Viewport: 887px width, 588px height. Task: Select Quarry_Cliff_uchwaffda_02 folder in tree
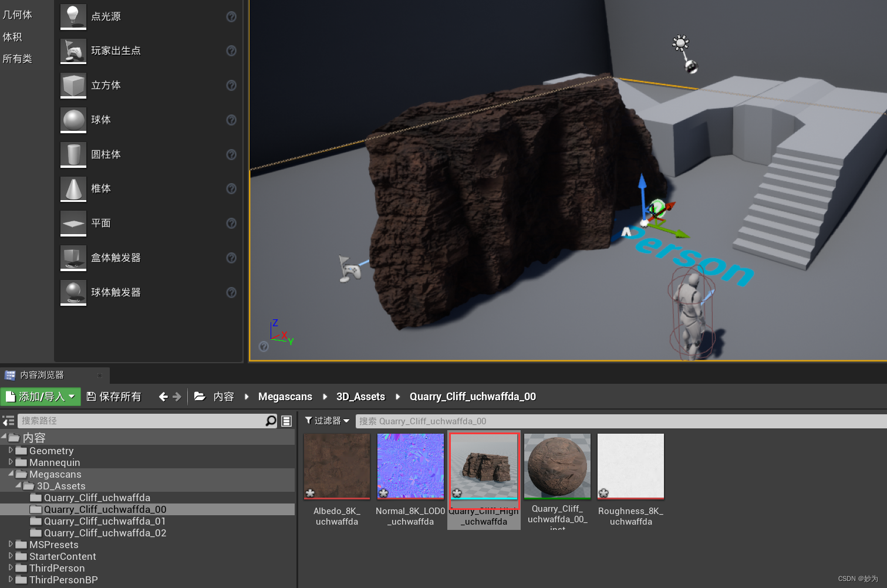[x=105, y=533]
